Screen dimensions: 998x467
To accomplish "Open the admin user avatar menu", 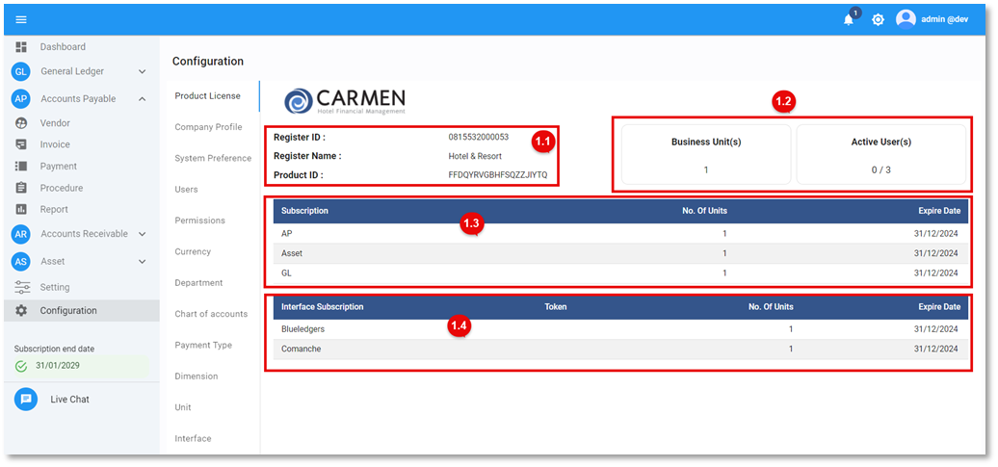I will (906, 19).
